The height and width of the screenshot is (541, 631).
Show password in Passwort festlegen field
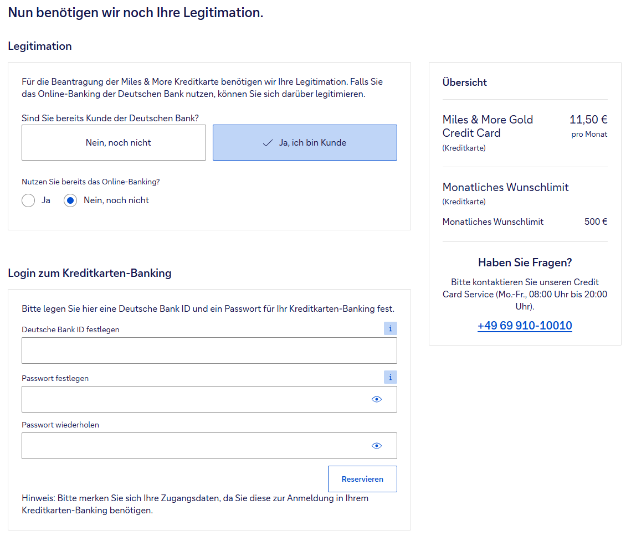(377, 399)
